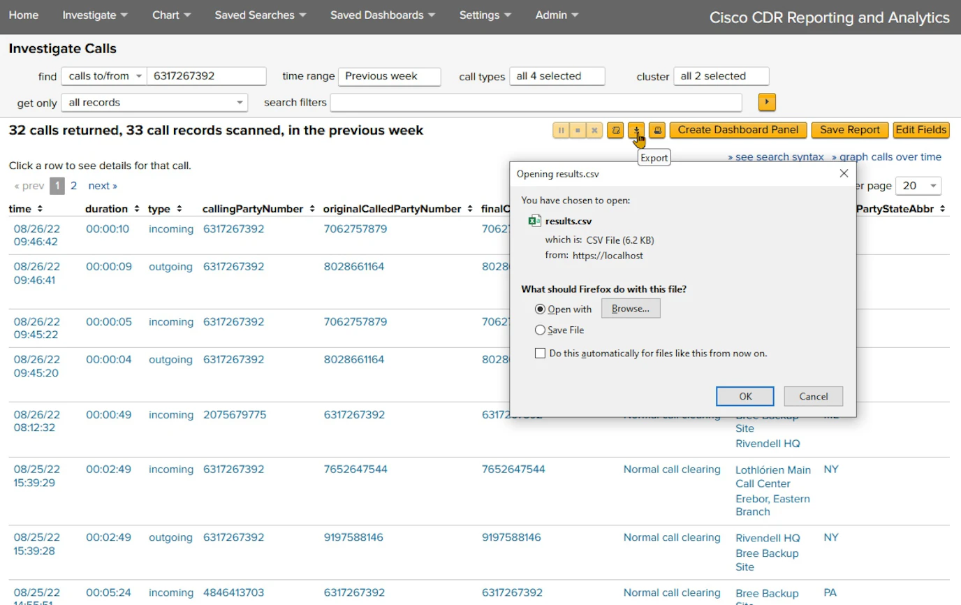Open the 'graph calls over time' link

click(x=888, y=156)
